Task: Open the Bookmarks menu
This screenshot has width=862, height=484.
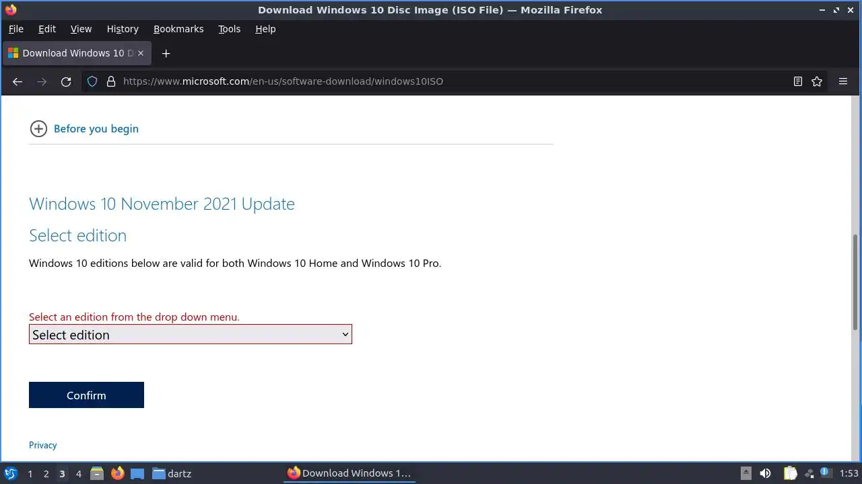Action: click(x=178, y=29)
